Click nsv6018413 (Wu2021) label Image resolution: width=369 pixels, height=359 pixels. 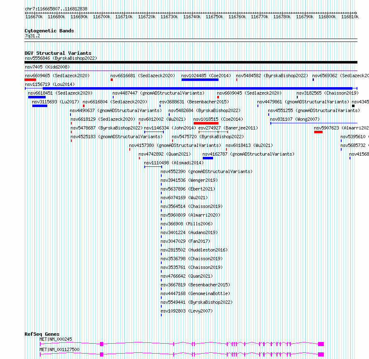[249, 145]
